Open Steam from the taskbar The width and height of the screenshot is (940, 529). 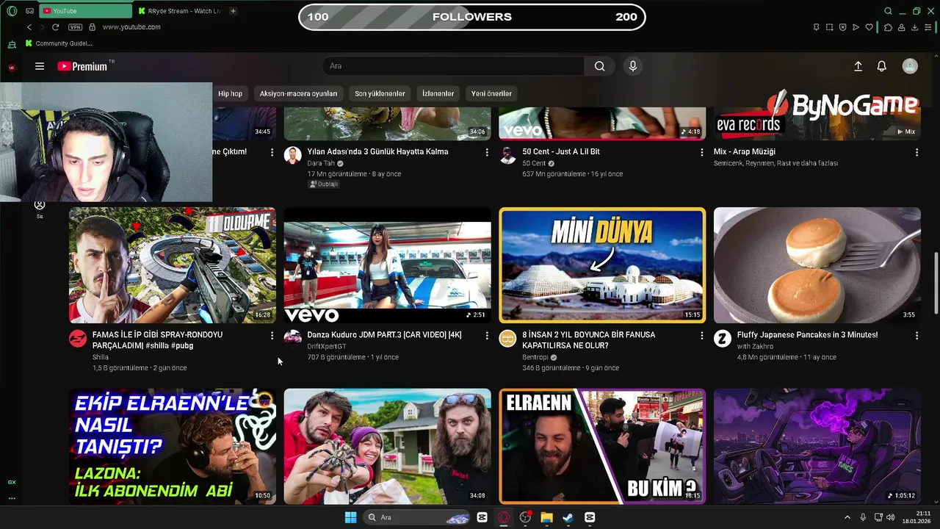click(568, 517)
